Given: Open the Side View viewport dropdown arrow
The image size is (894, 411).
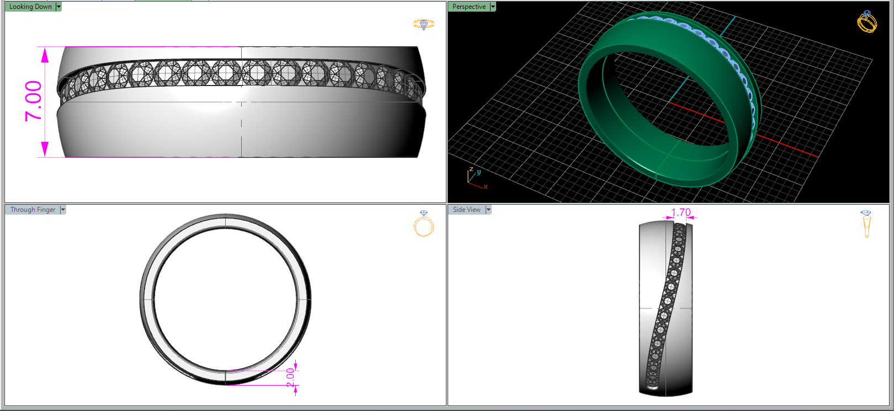Looking at the screenshot, I should 488,210.
